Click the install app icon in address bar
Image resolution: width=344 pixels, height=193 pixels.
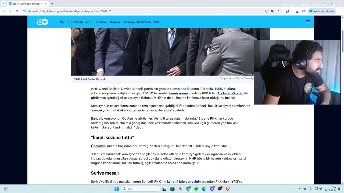click(267, 11)
